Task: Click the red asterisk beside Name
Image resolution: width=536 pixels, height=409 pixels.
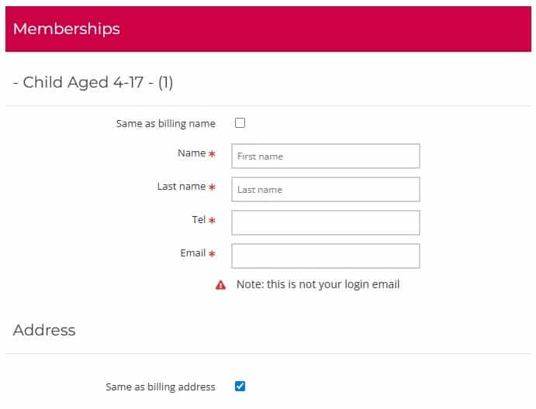Action: pyautogui.click(x=212, y=154)
